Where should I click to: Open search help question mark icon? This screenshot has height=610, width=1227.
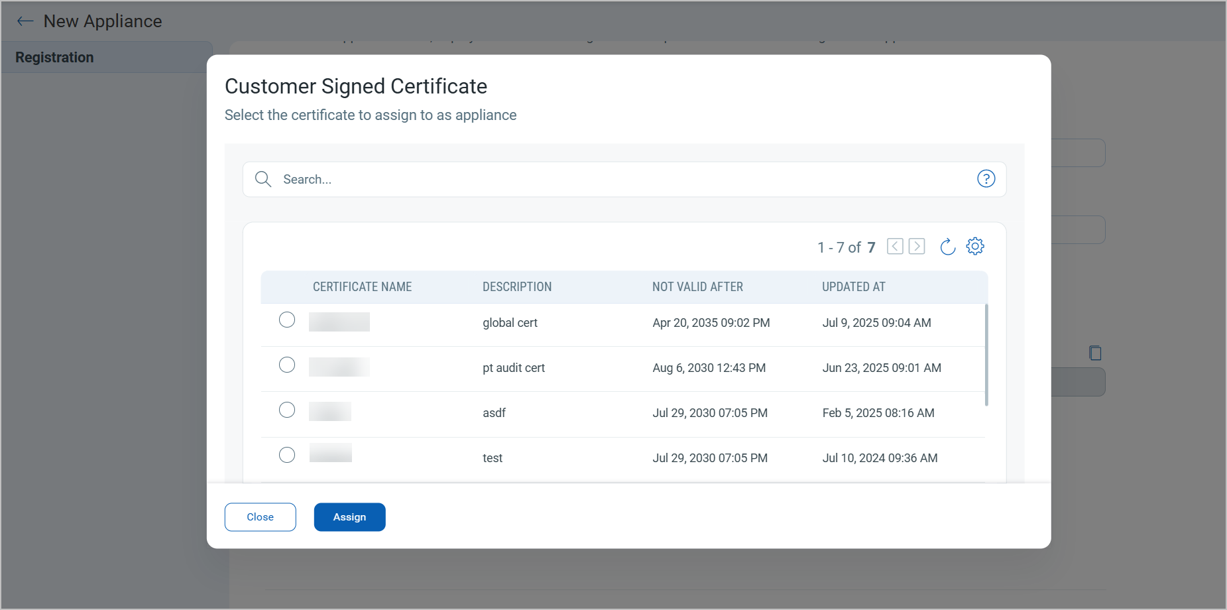(x=986, y=179)
